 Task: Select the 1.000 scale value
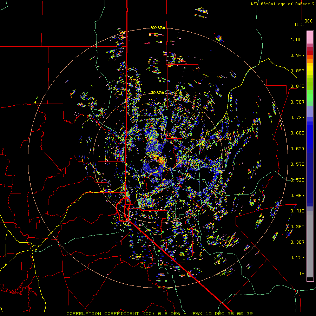(x=297, y=40)
